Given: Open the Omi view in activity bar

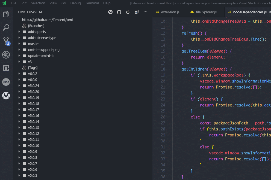Looking at the screenshot, I should tap(6, 96).
